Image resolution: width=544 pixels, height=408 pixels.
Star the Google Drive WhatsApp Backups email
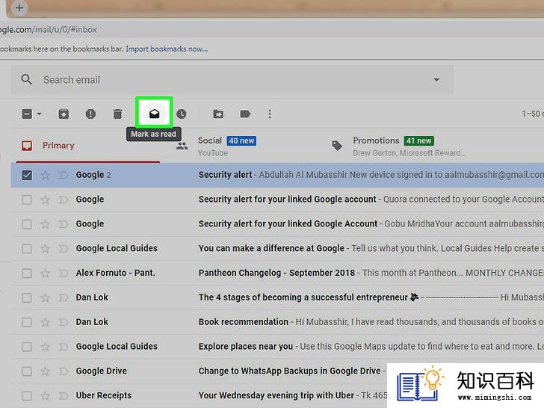tap(45, 371)
